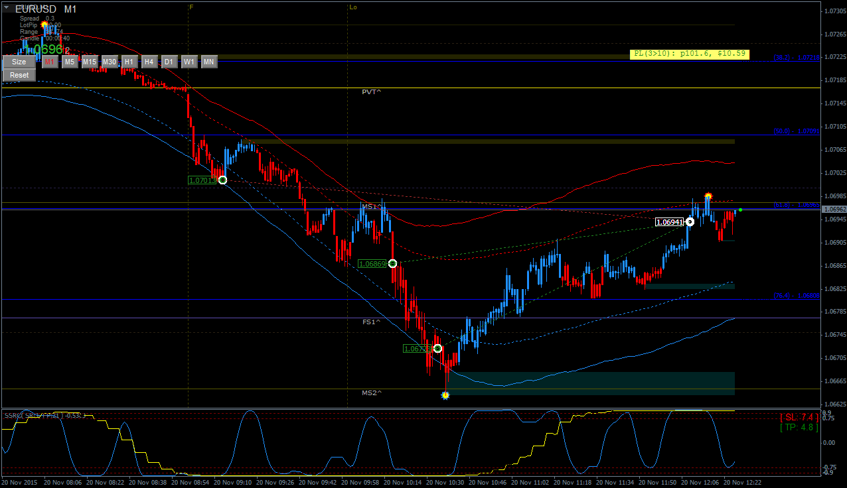
Task: Switch to the MN timeframe
Action: coord(209,62)
